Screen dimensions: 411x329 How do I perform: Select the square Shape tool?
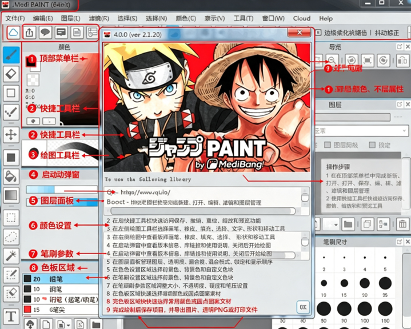tap(11, 93)
